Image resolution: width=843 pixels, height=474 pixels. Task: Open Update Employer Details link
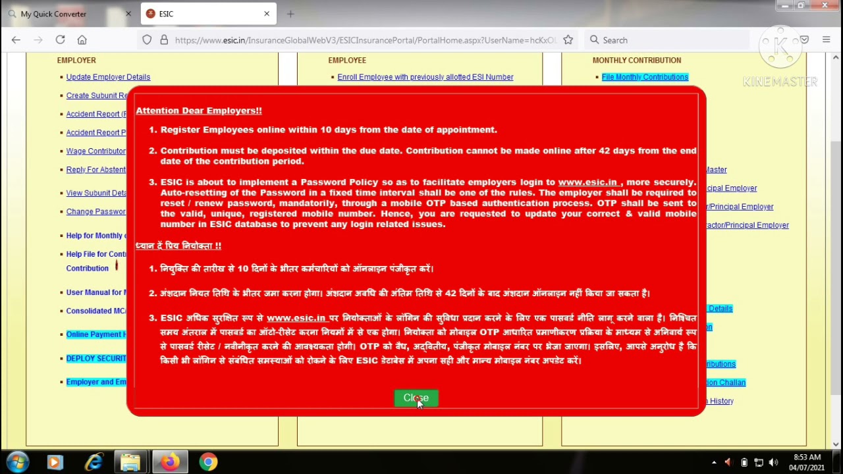click(x=108, y=77)
